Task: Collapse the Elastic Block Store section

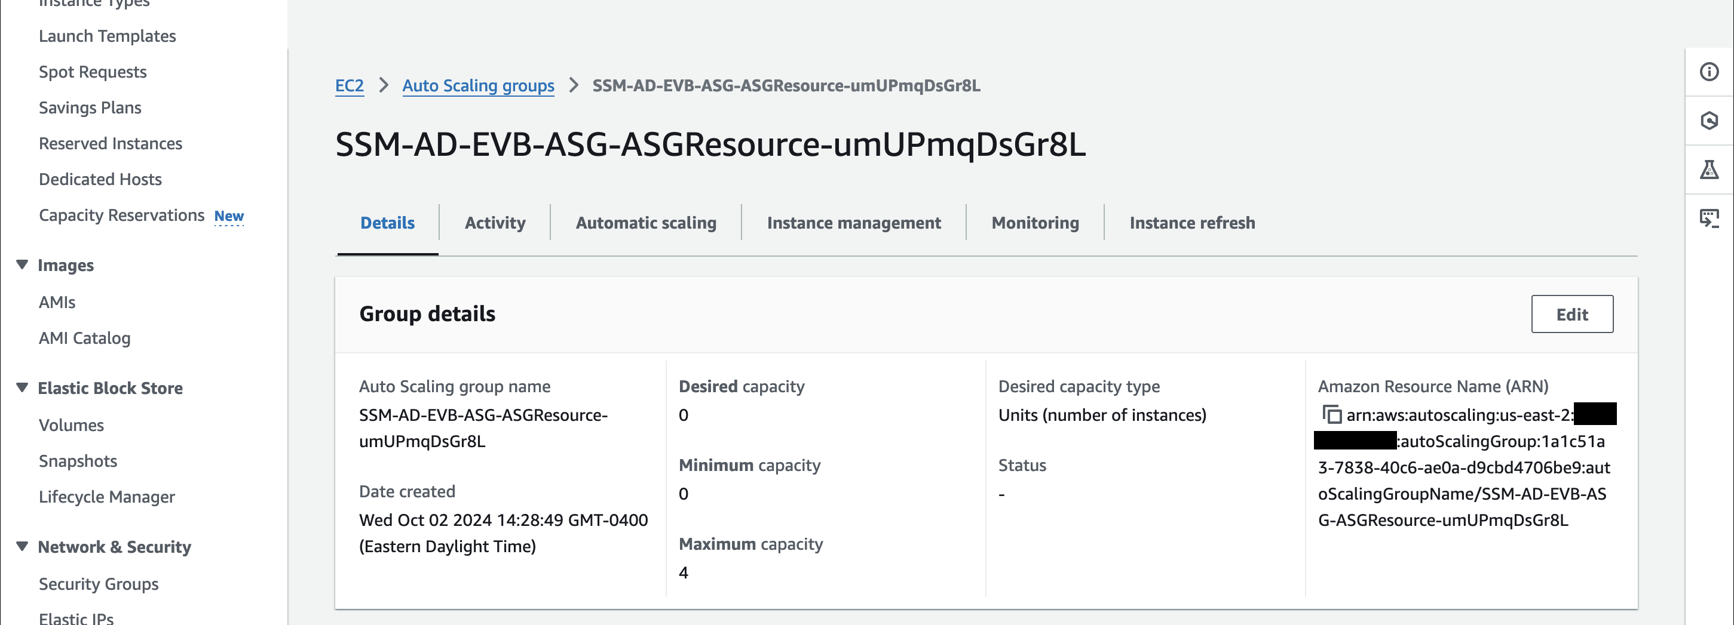Action: point(22,388)
